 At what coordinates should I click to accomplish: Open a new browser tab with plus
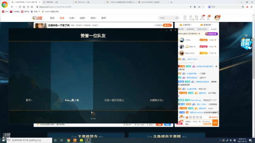(x=171, y=2)
